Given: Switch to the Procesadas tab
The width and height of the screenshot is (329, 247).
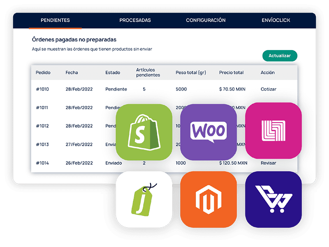Looking at the screenshot, I should pyautogui.click(x=135, y=19).
